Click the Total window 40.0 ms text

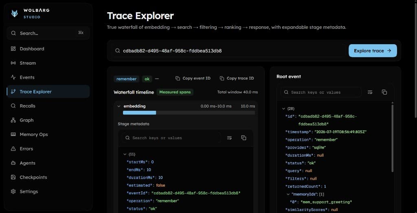[237, 92]
